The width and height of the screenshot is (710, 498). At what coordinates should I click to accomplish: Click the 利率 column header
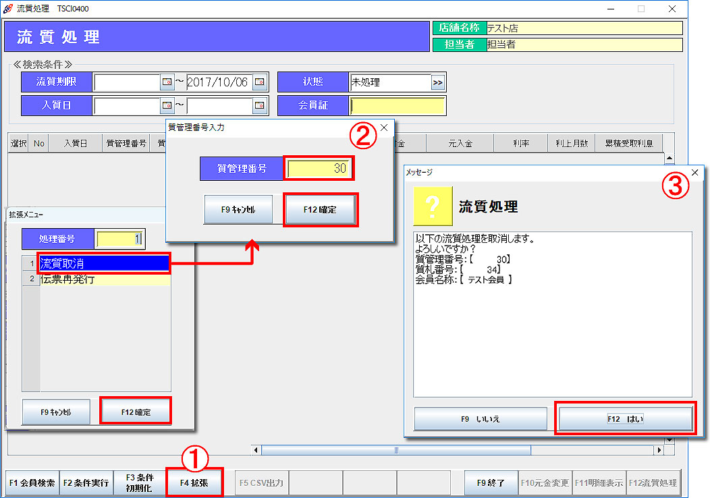click(521, 144)
